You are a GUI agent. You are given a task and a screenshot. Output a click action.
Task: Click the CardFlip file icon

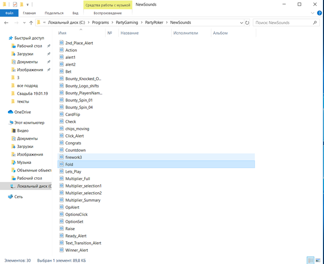pos(62,114)
